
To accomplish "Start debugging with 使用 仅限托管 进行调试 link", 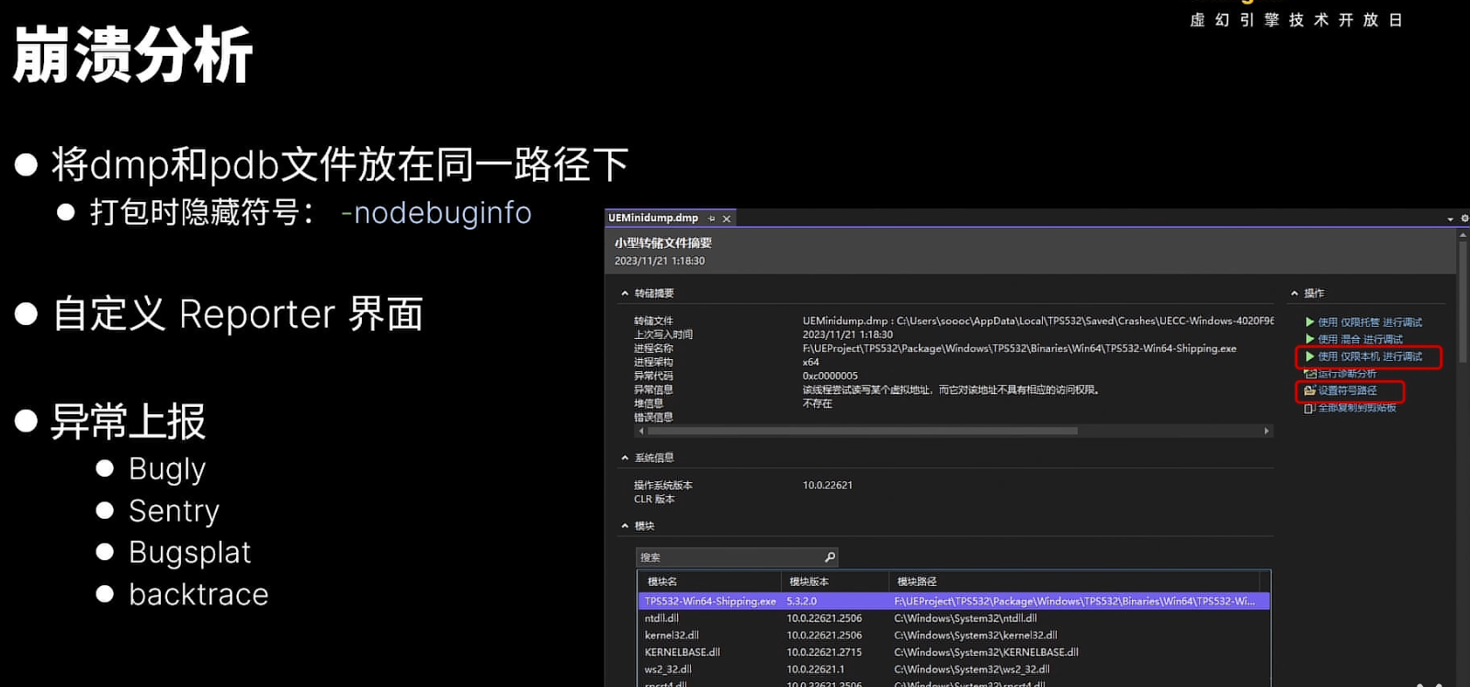I will click(1370, 322).
